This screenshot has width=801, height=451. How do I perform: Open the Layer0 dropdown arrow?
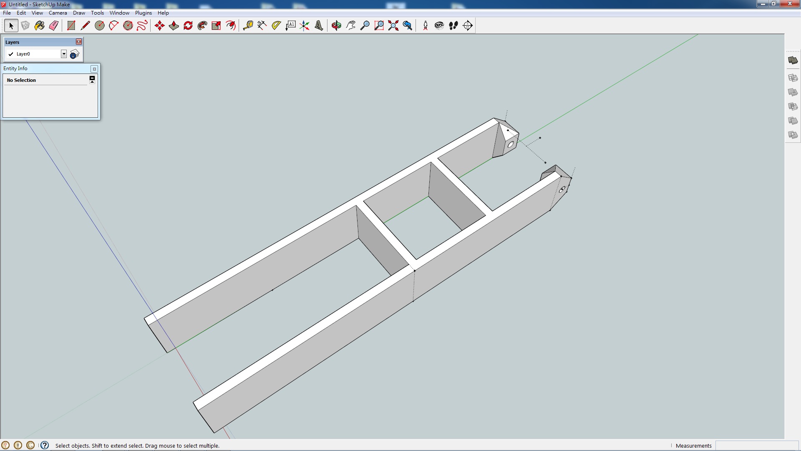pyautogui.click(x=64, y=54)
